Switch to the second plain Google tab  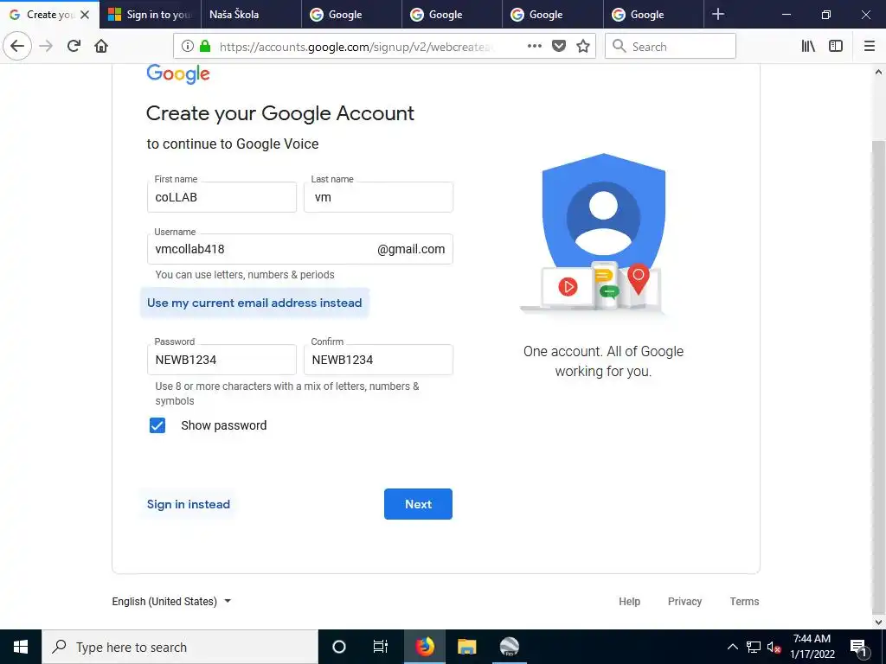(x=452, y=15)
